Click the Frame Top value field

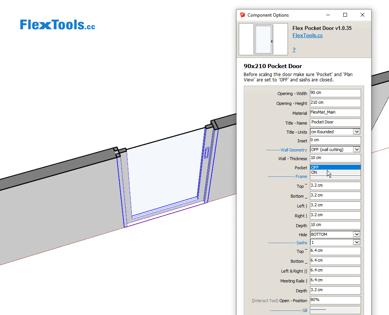335,186
